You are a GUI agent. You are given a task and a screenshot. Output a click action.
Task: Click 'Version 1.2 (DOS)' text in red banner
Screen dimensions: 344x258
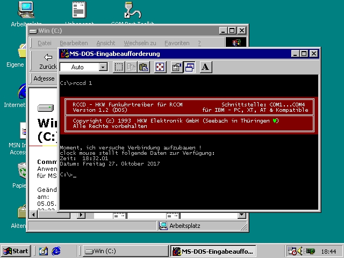(100, 110)
